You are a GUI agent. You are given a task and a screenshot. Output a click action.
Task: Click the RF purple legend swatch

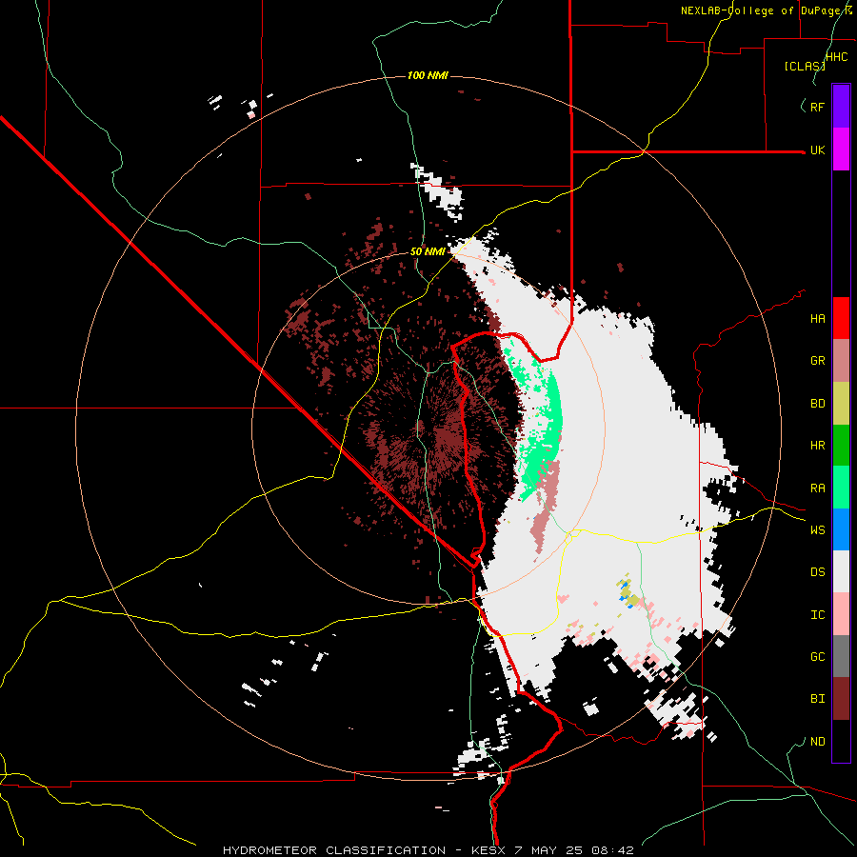[841, 107]
